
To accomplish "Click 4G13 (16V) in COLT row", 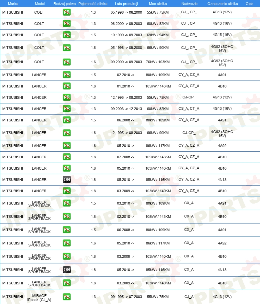I will point(222,24).
